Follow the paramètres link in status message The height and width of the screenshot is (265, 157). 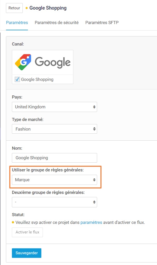[x=91, y=222]
